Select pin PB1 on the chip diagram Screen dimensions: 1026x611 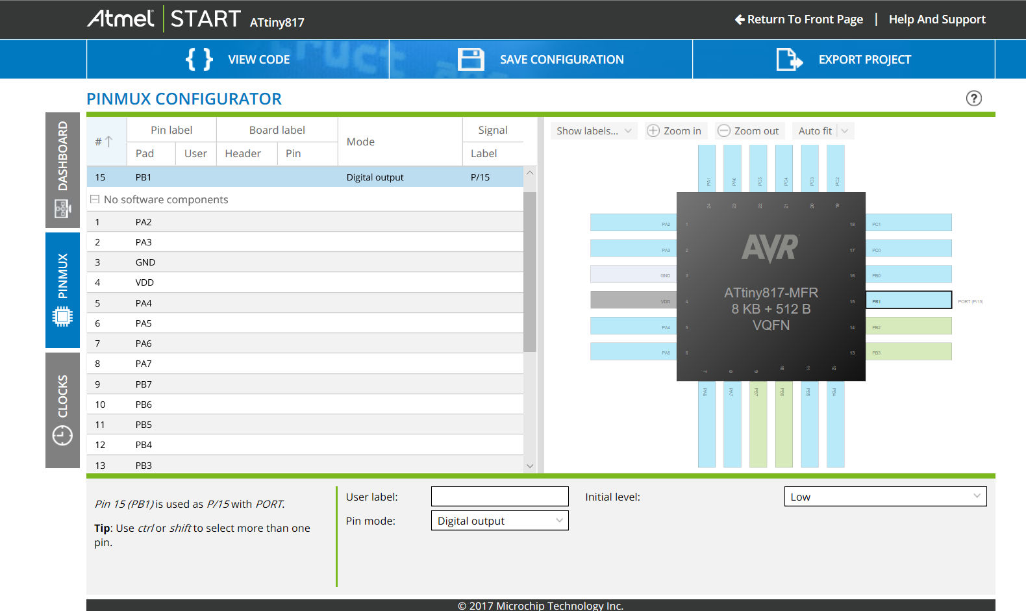908,300
